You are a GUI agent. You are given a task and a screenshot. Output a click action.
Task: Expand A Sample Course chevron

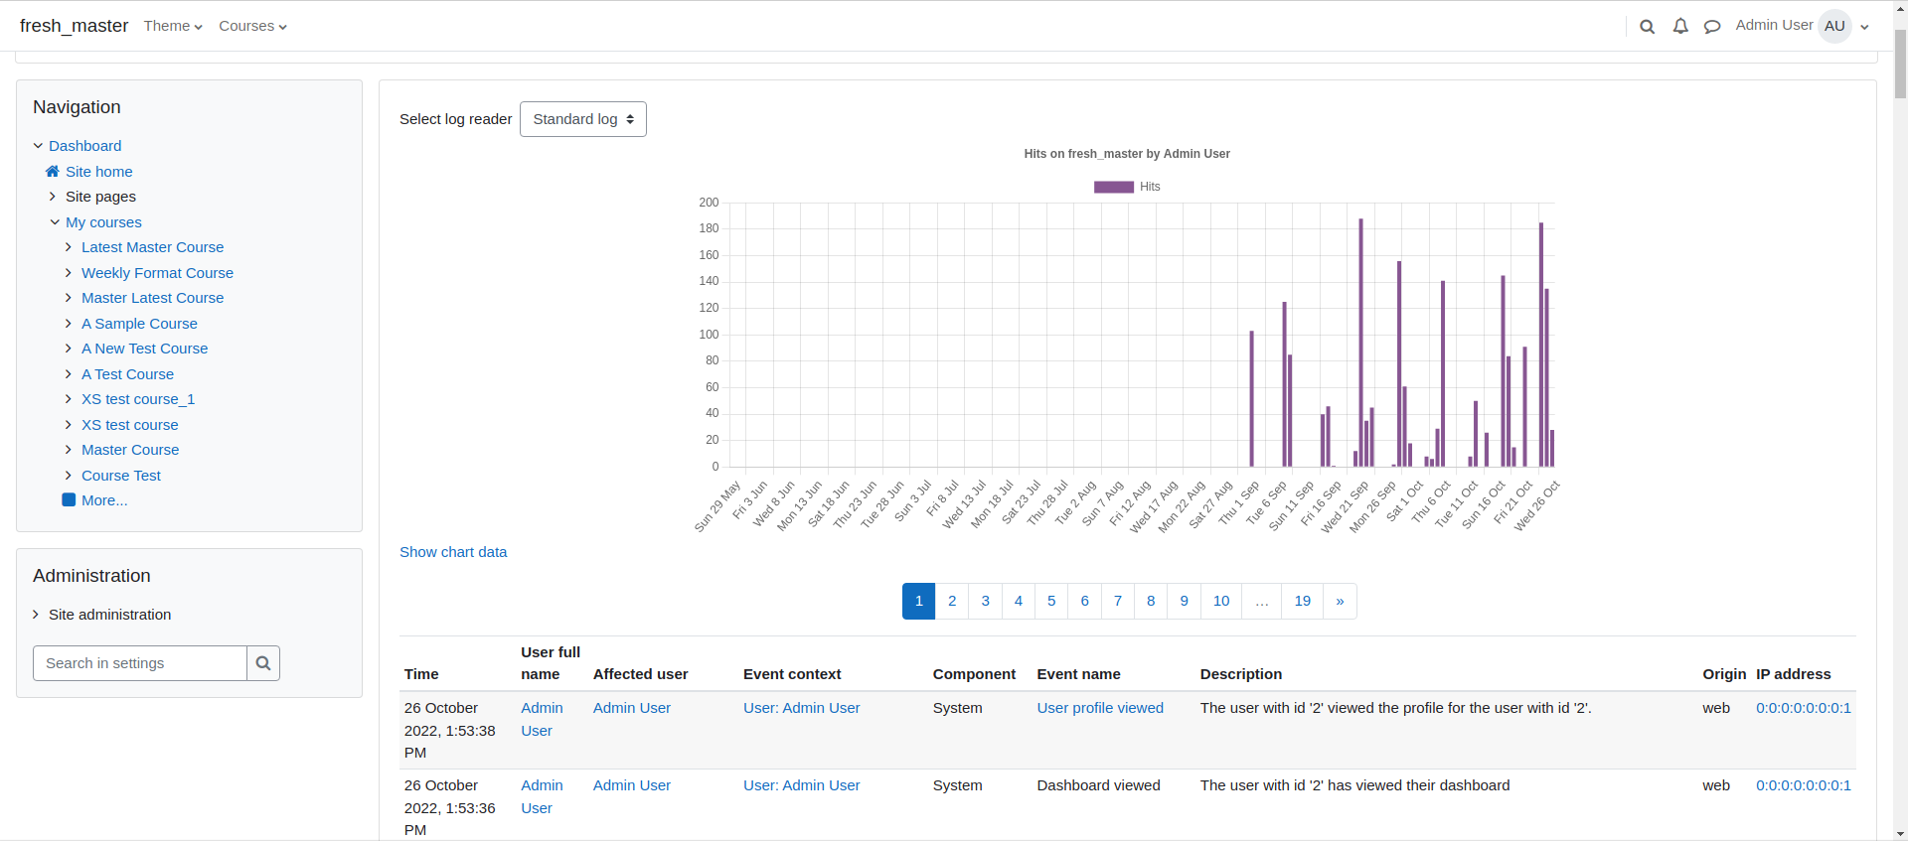point(69,324)
